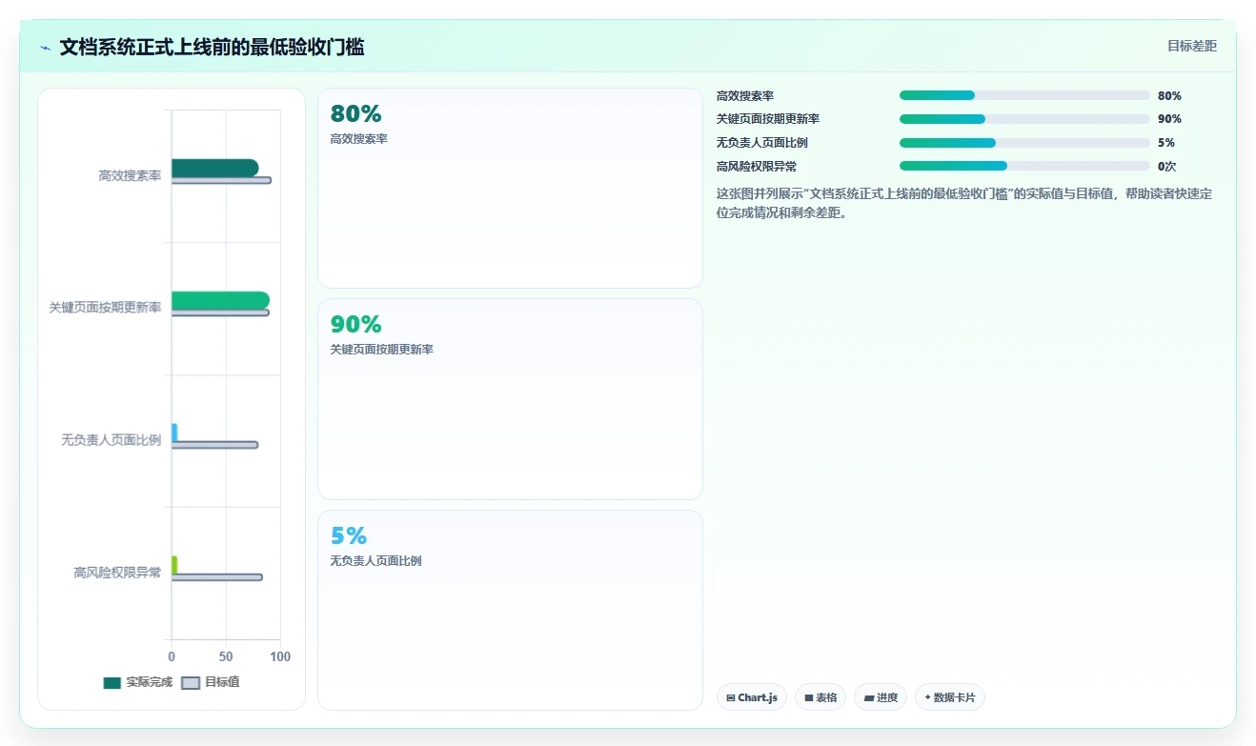Select the Chart.js tag chip
The image size is (1256, 746).
[752, 697]
